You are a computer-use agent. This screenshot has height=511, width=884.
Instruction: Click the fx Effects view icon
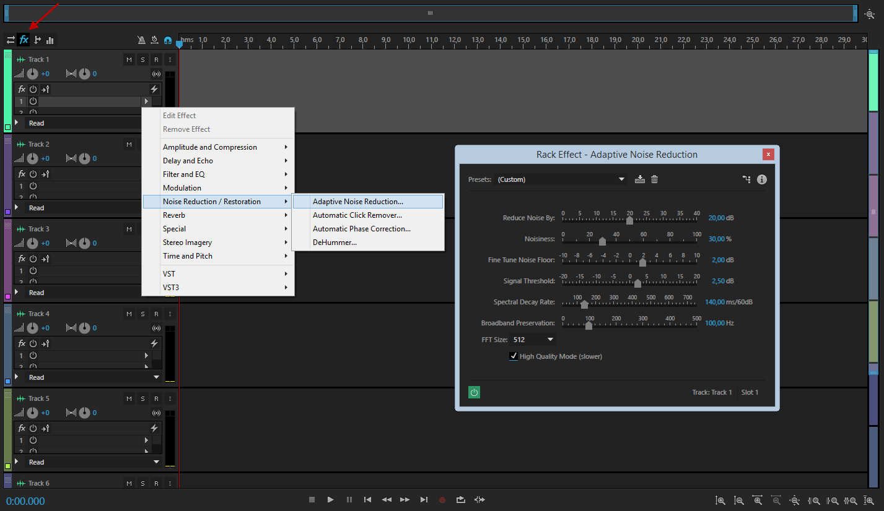pos(24,40)
